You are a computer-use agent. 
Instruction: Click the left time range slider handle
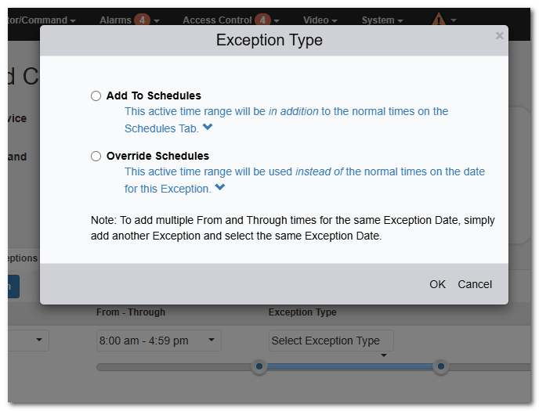259,366
